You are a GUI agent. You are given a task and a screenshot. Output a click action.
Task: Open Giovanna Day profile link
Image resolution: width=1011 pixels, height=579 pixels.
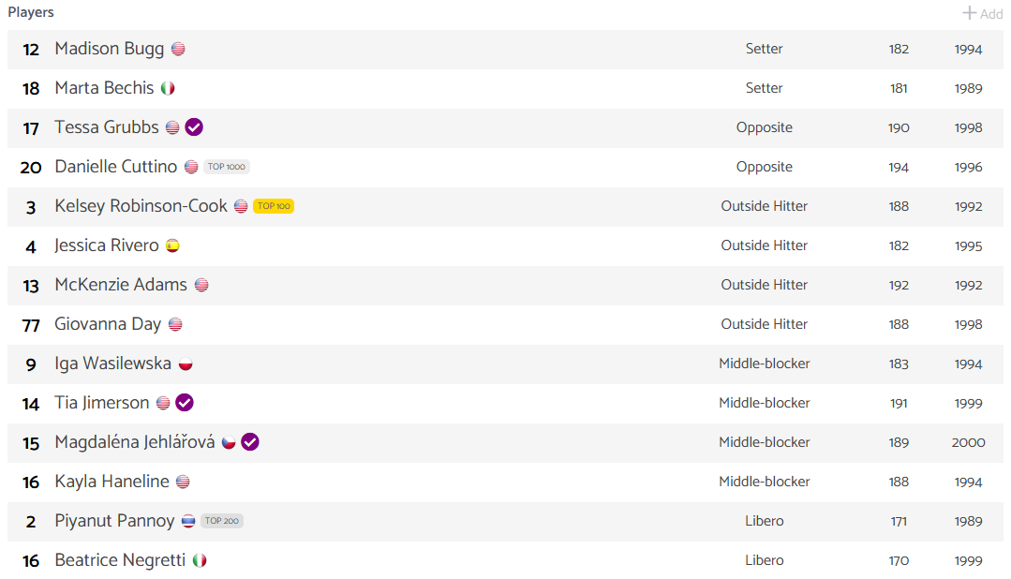coord(108,324)
